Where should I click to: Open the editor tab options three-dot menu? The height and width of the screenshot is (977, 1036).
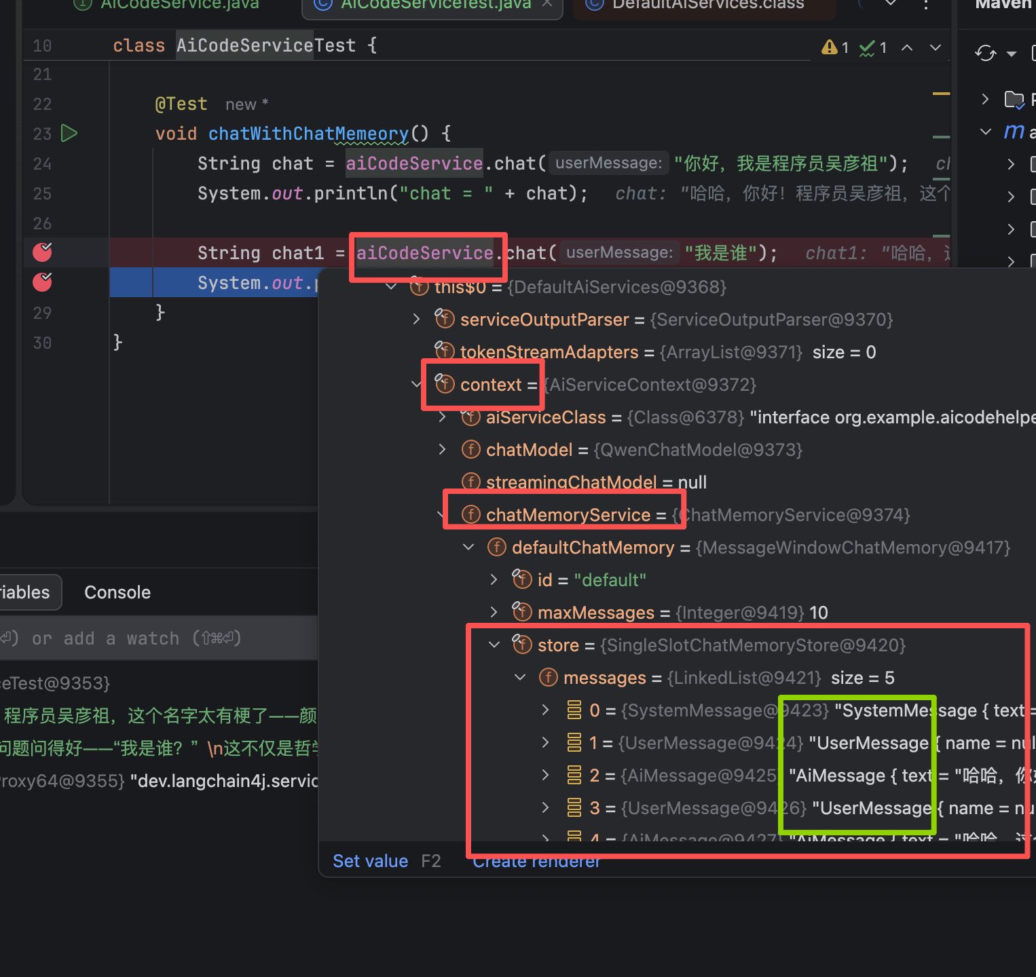pos(926,4)
